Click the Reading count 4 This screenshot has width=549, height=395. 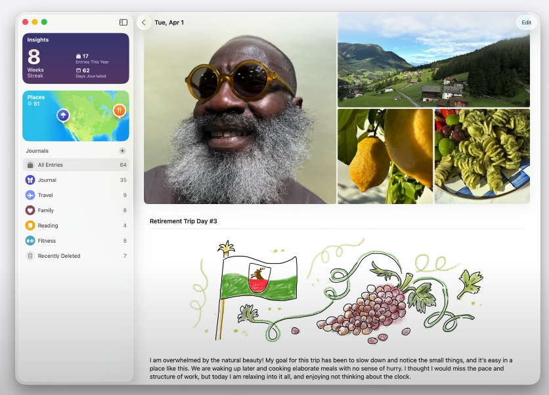coord(125,226)
